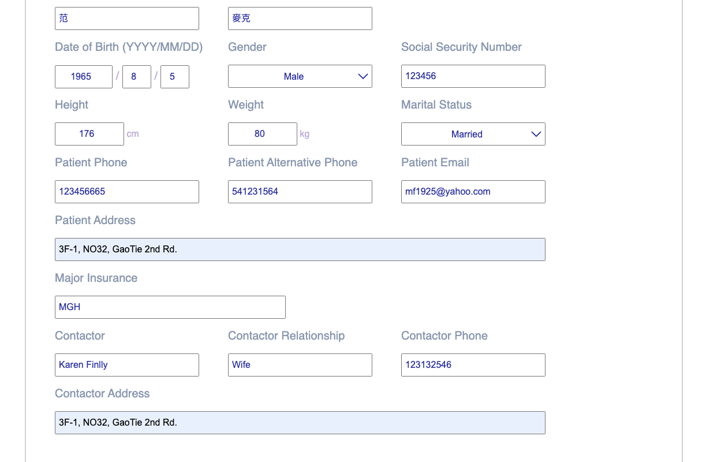
Task: Click the birth month field
Action: click(137, 77)
